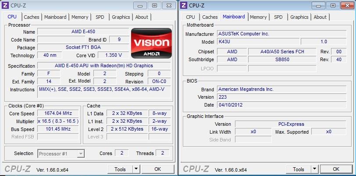Open the Graphics tab in left window
The height and width of the screenshot is (176, 356).
[121, 17]
